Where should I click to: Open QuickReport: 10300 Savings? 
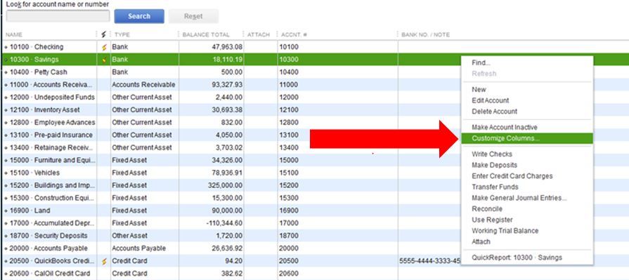click(x=517, y=258)
